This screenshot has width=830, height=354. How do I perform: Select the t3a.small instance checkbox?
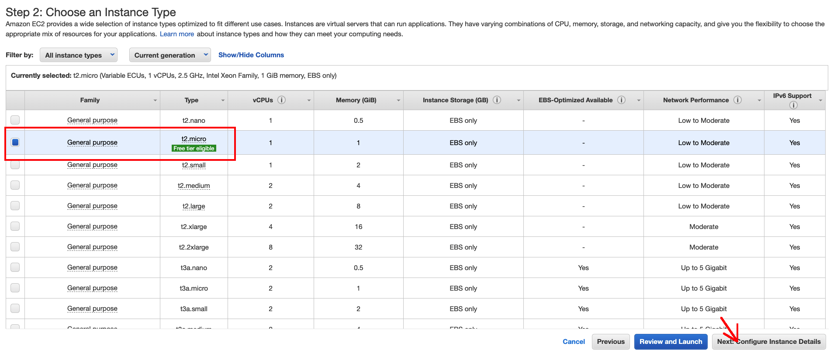(15, 308)
